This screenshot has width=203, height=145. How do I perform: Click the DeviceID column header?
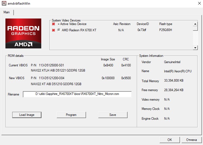143,24
